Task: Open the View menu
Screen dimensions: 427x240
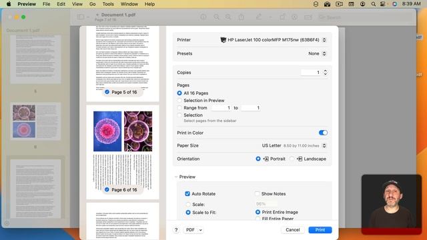Action: click(x=77, y=4)
